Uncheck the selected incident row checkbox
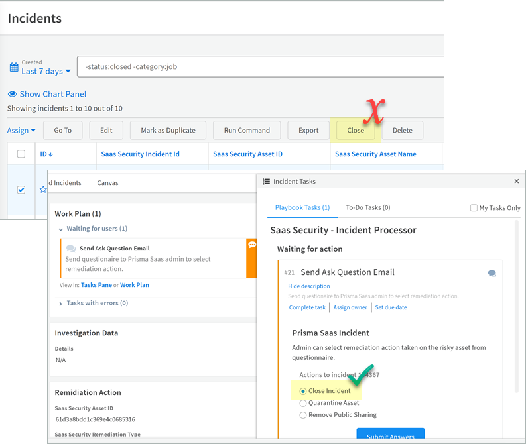Image resolution: width=526 pixels, height=444 pixels. click(21, 190)
